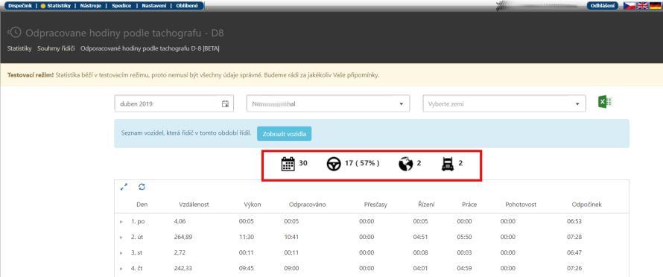
Task: Switch language to English flag
Action: [x=642, y=5]
